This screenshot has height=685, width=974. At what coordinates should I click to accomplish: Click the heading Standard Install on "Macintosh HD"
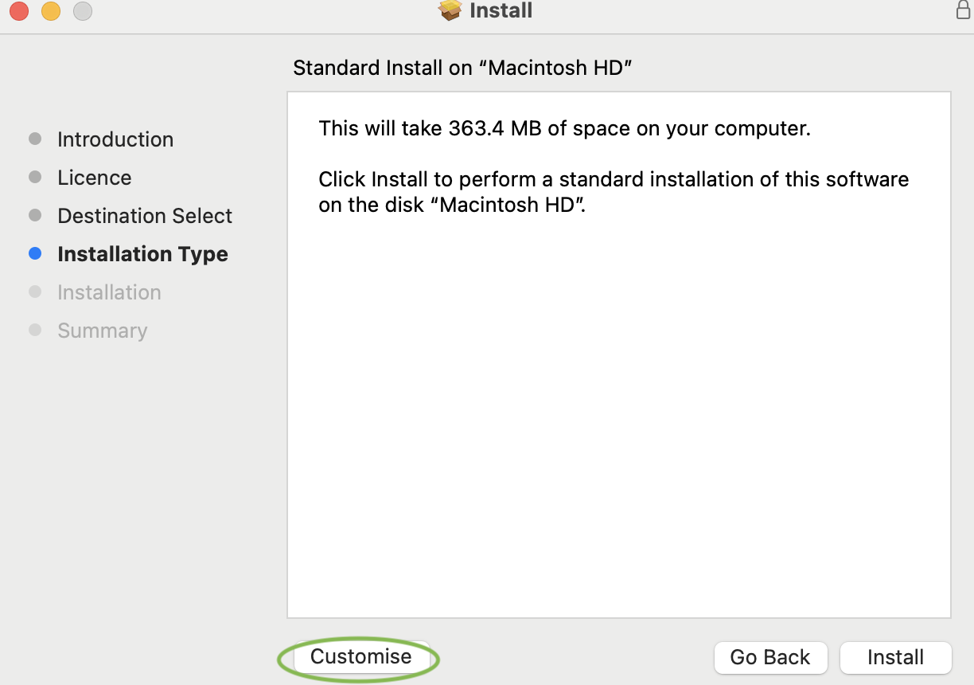coord(462,68)
